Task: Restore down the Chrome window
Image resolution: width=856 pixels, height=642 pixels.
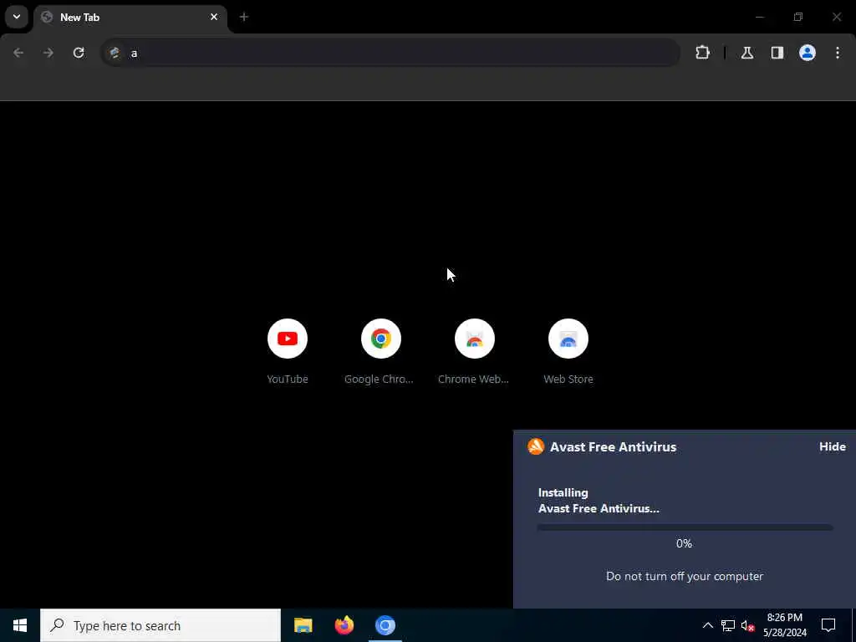Action: coord(798,17)
